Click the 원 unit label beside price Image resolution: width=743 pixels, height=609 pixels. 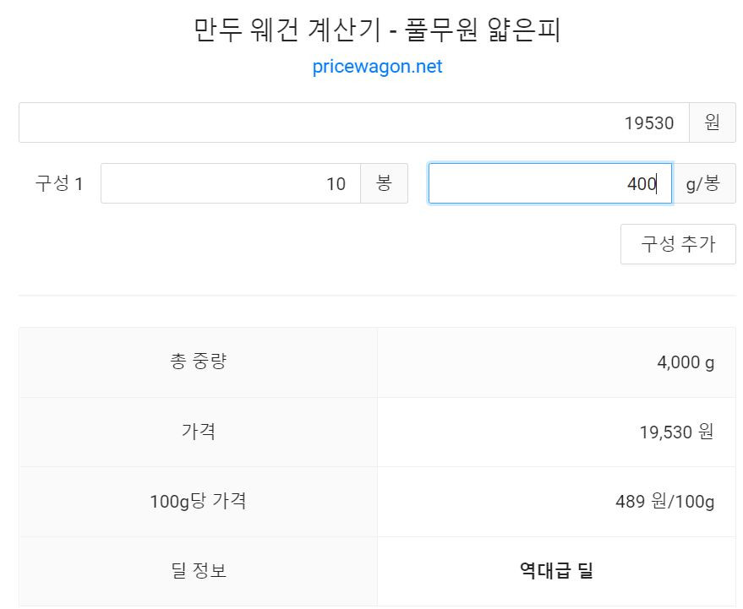click(713, 122)
